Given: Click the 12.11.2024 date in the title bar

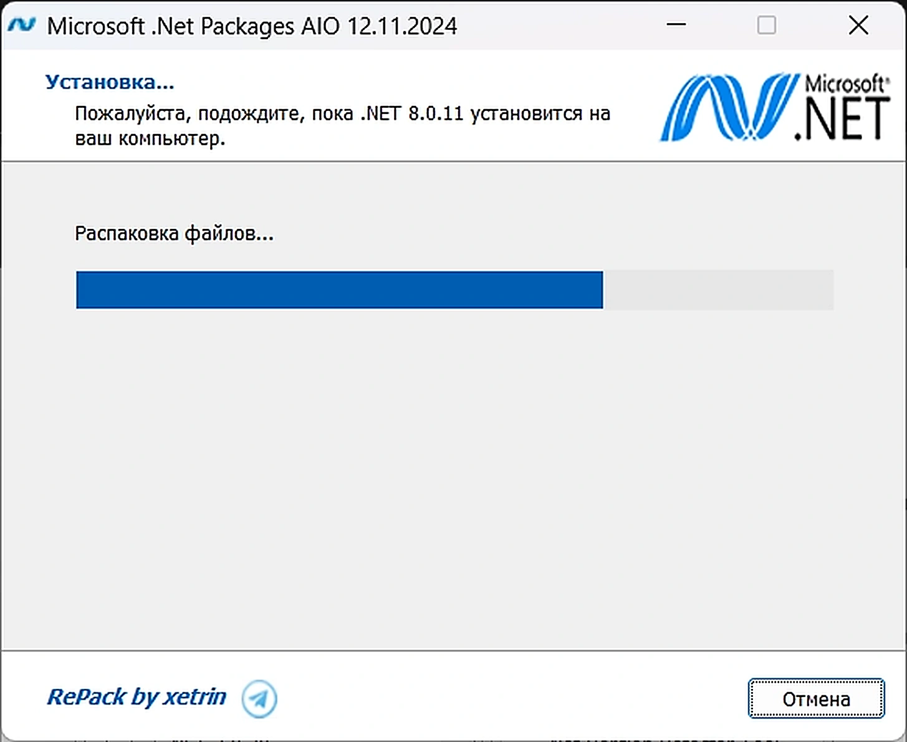Looking at the screenshot, I should point(402,26).
